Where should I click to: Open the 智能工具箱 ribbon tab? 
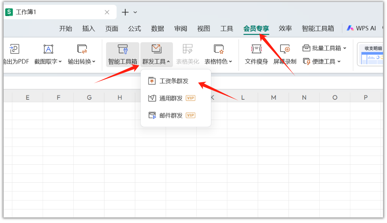click(318, 29)
